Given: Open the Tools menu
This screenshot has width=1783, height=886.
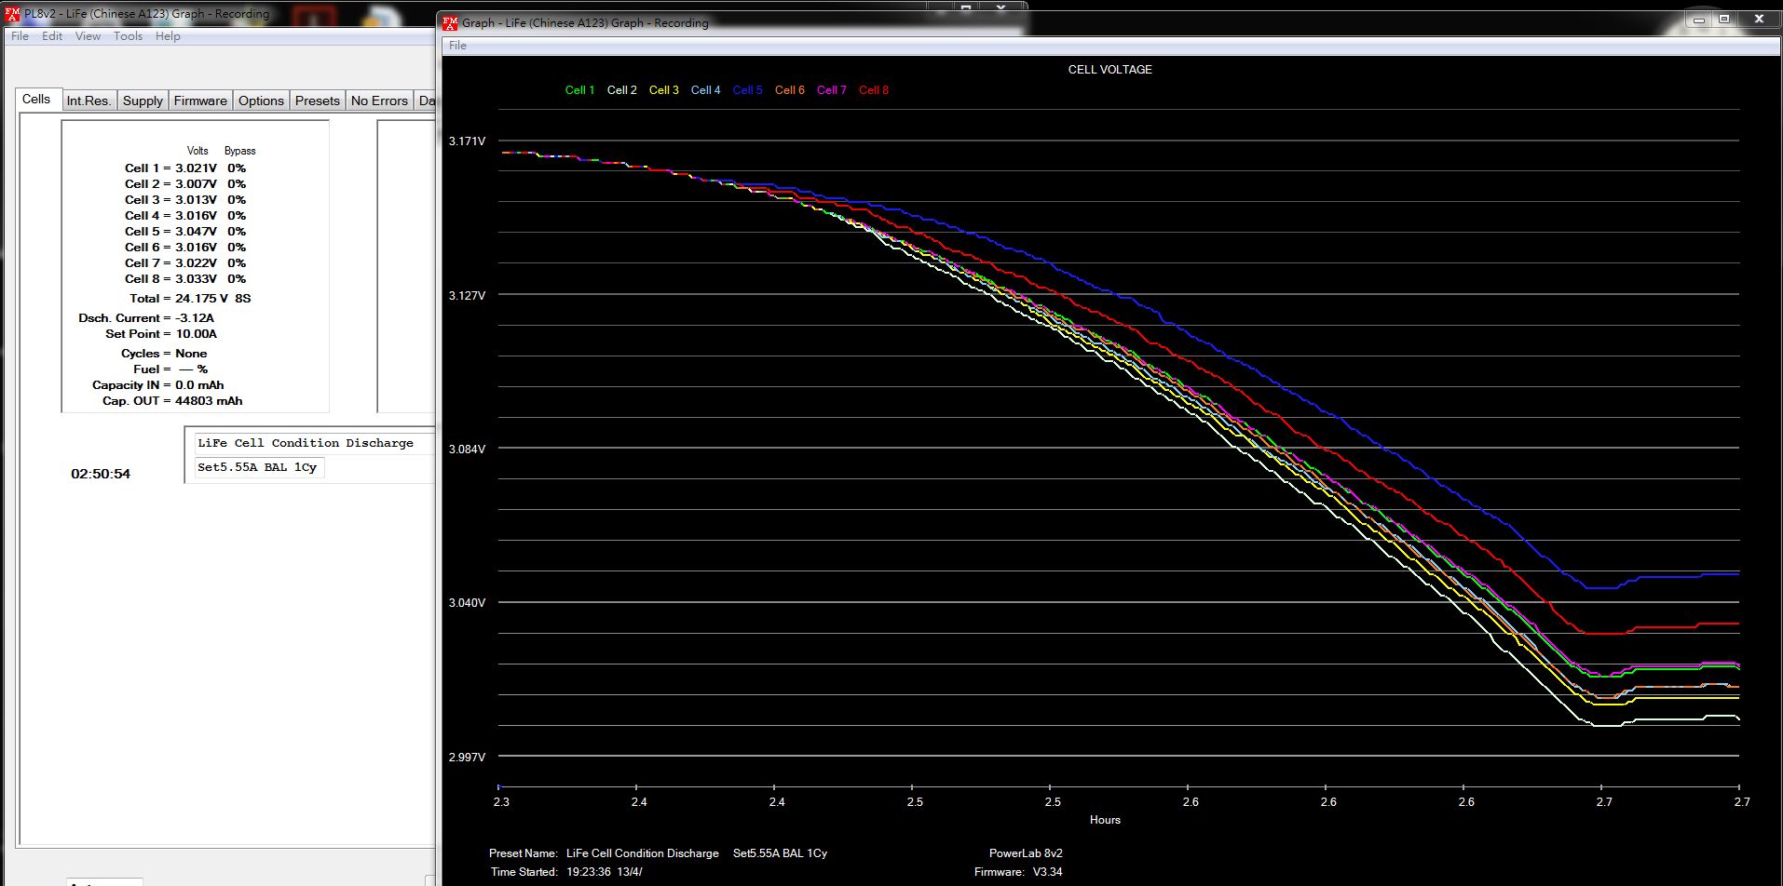Looking at the screenshot, I should pos(128,36).
